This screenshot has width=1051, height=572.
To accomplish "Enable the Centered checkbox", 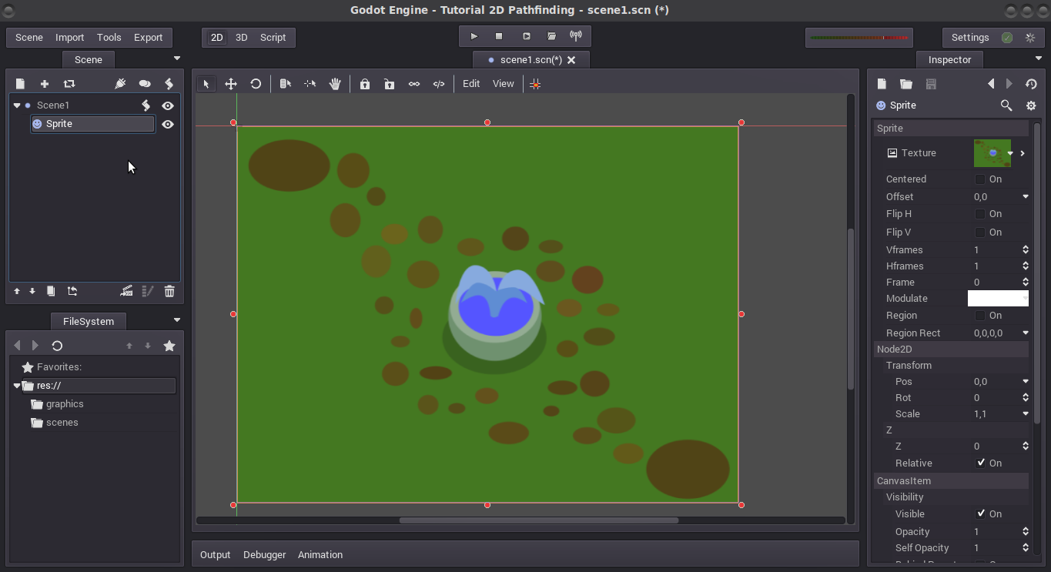I will 980,179.
